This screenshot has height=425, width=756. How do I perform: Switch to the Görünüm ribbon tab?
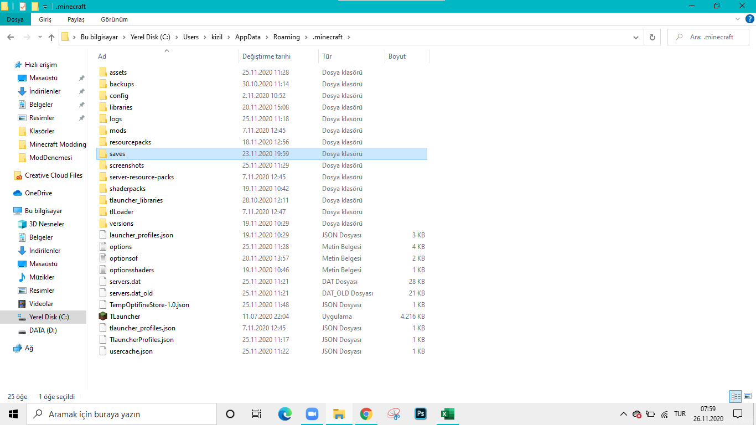click(x=114, y=19)
